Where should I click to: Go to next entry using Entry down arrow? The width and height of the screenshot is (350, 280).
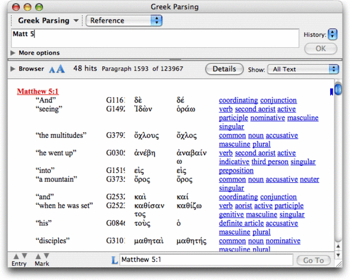pos(23,256)
